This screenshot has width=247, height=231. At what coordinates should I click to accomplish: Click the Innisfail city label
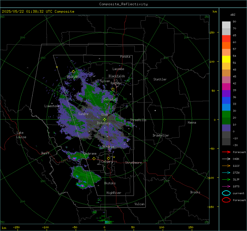pos(111,99)
